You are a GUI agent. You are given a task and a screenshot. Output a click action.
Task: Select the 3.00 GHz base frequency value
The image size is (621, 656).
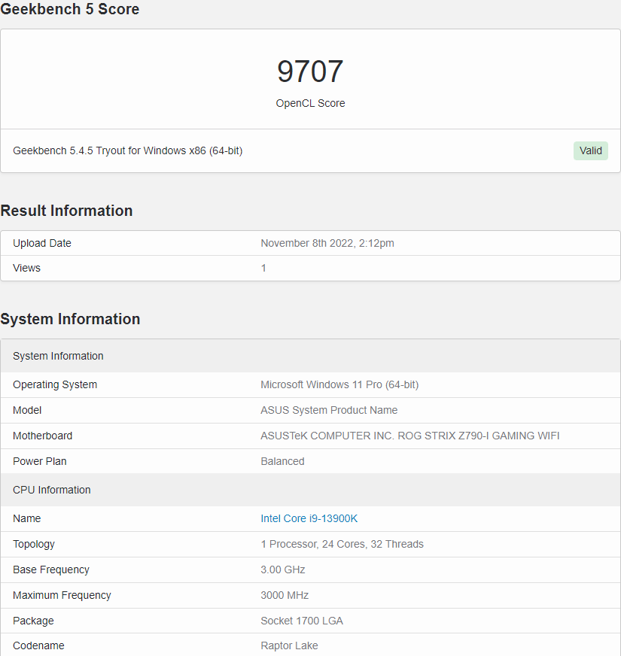283,569
